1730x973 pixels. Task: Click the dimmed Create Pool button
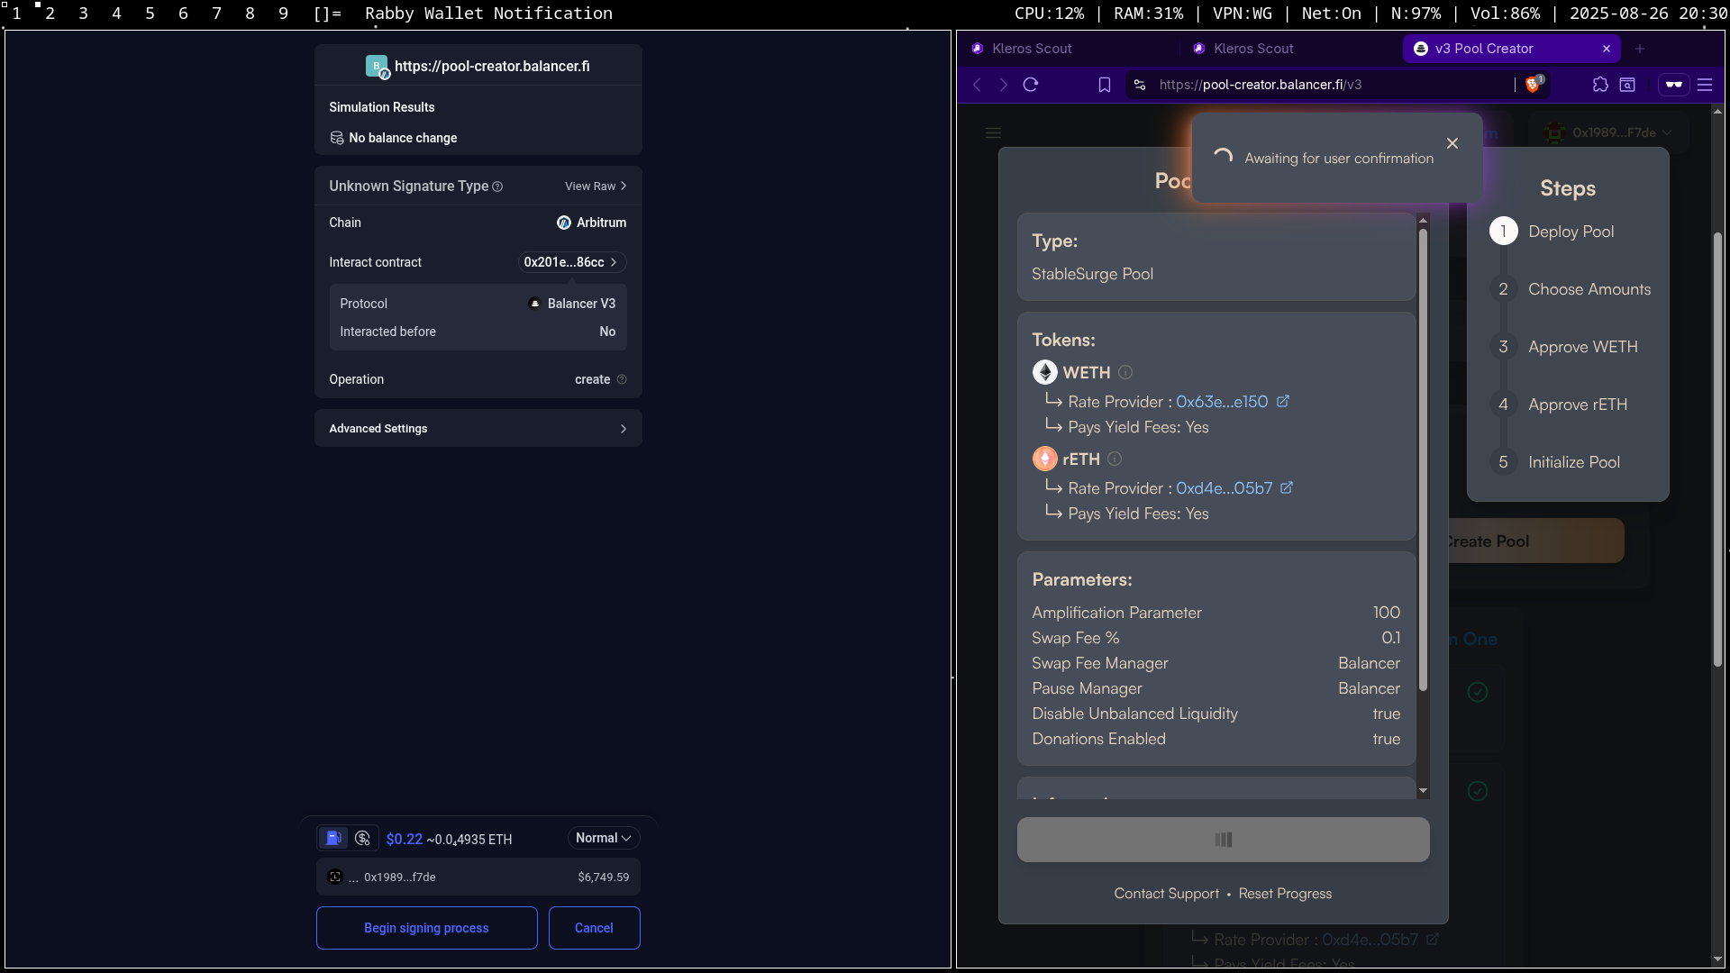(1535, 541)
